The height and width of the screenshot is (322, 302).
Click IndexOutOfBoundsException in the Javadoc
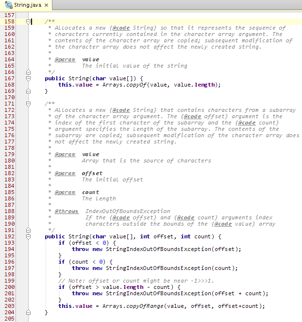click(128, 211)
